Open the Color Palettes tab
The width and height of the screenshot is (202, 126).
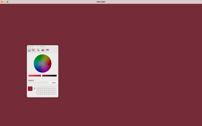point(38,50)
